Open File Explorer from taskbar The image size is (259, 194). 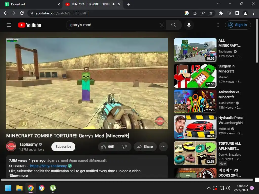pos(19,188)
